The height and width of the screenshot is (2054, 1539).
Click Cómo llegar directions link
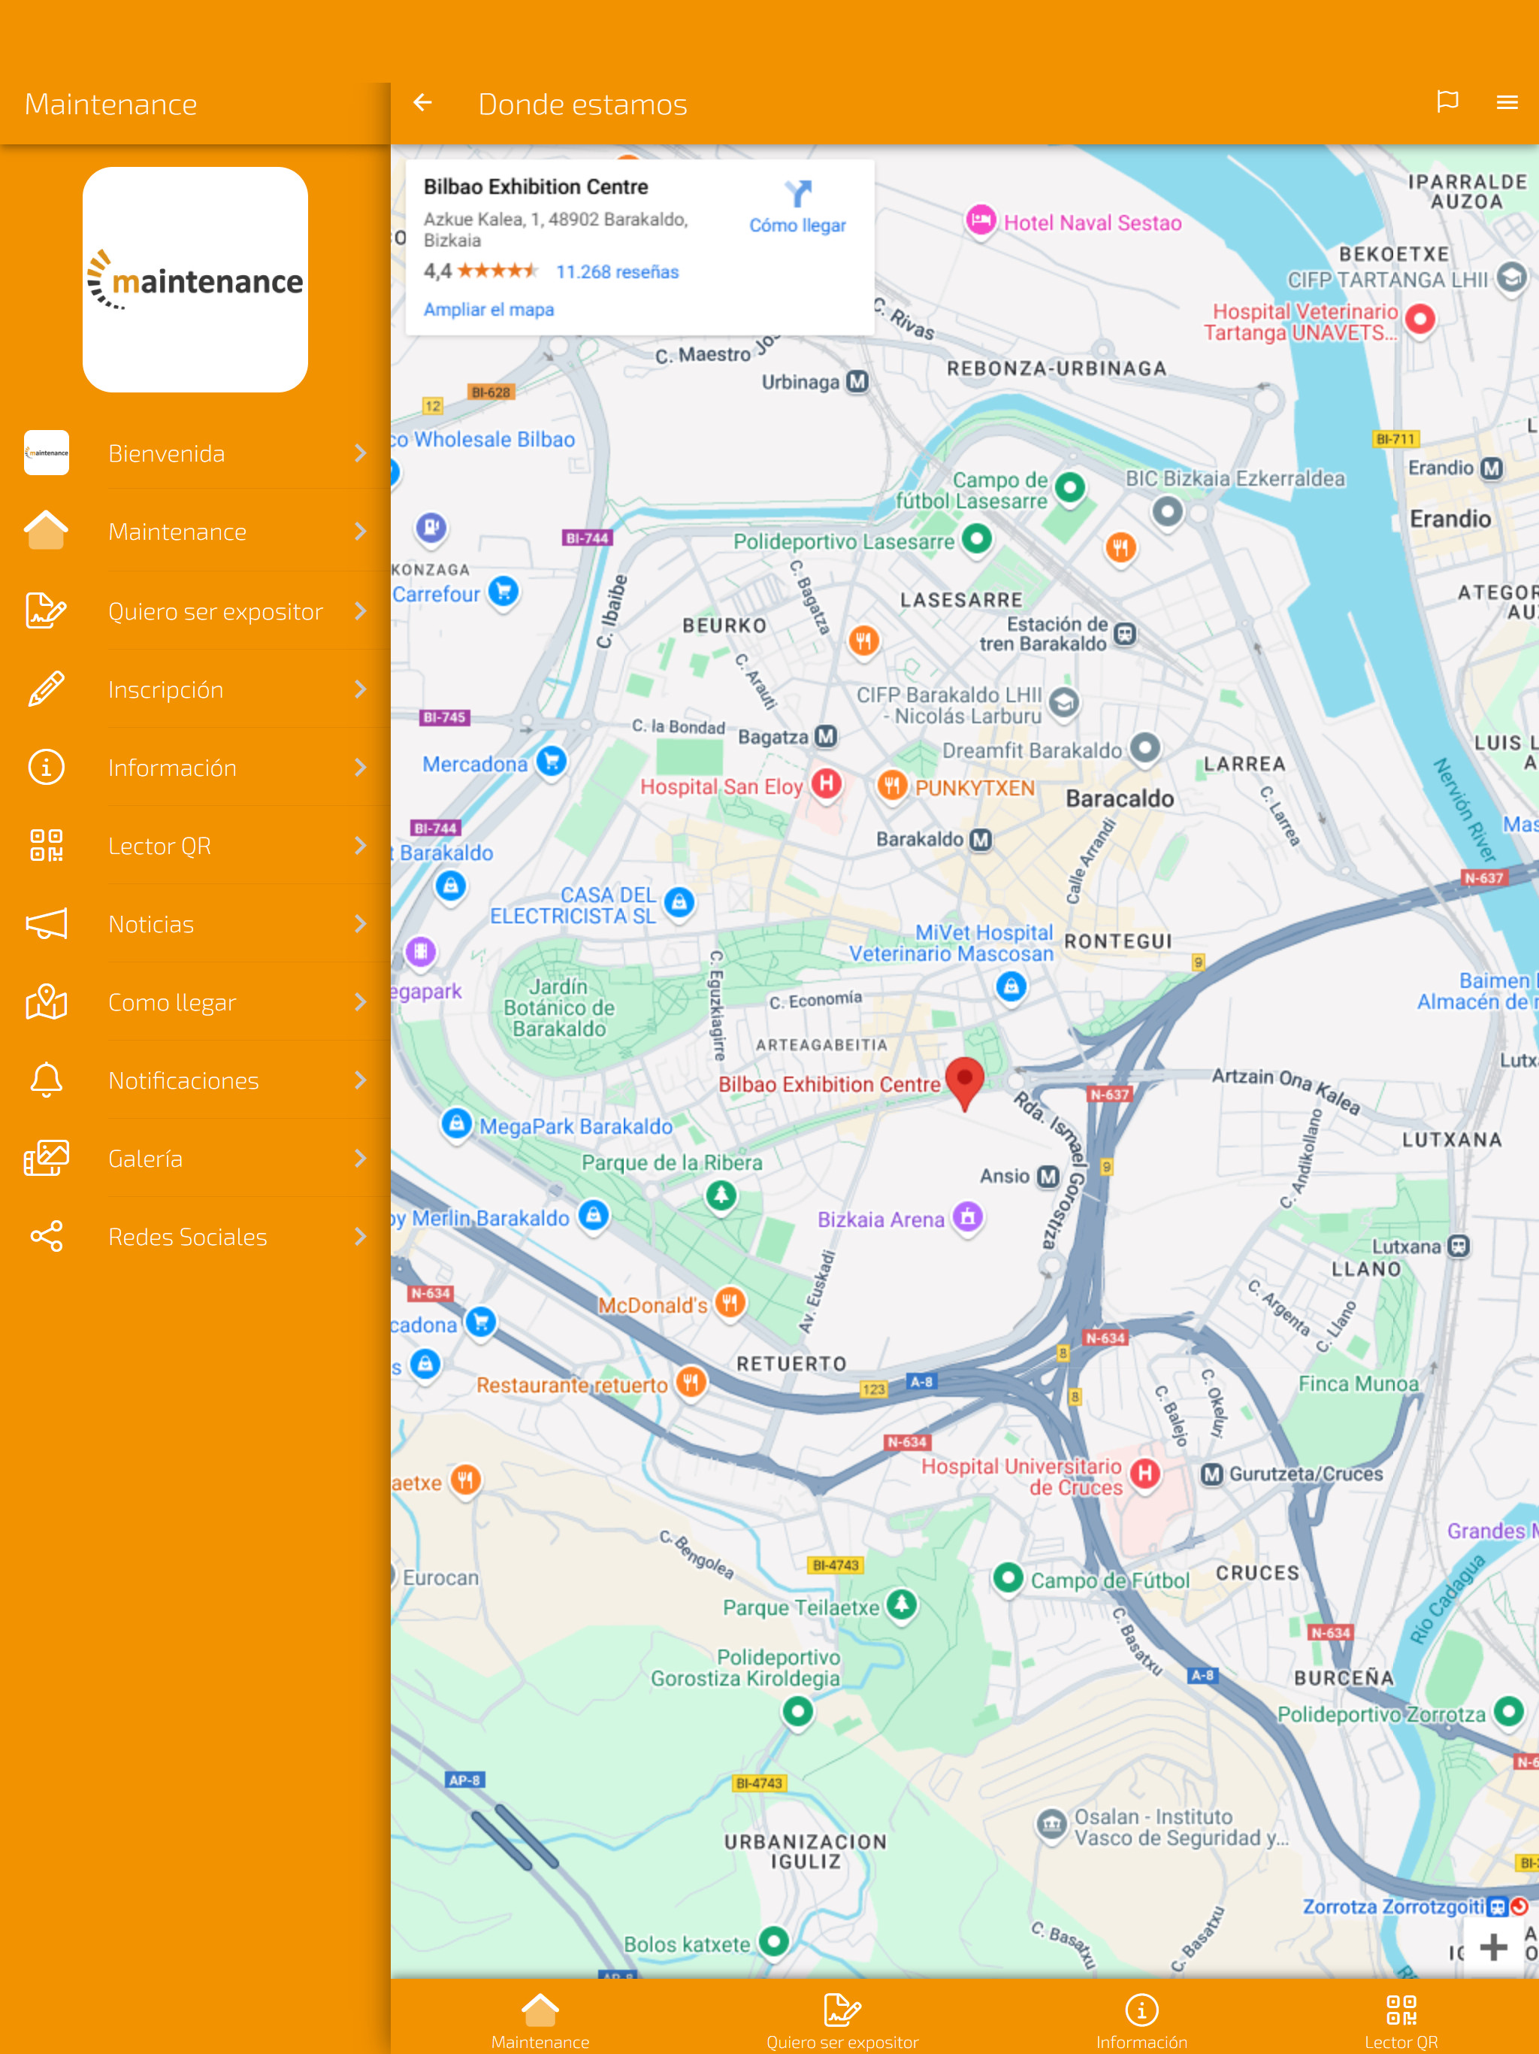tap(797, 226)
